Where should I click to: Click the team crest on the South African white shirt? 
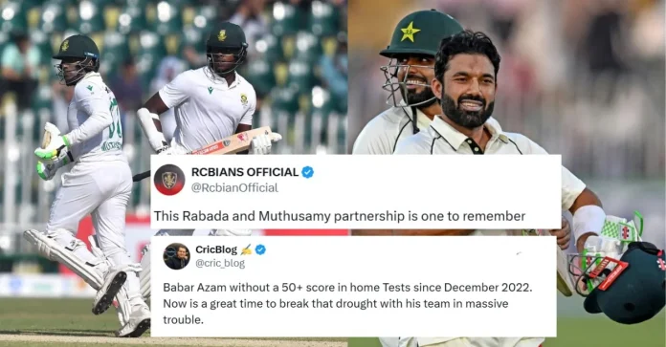tap(244, 99)
